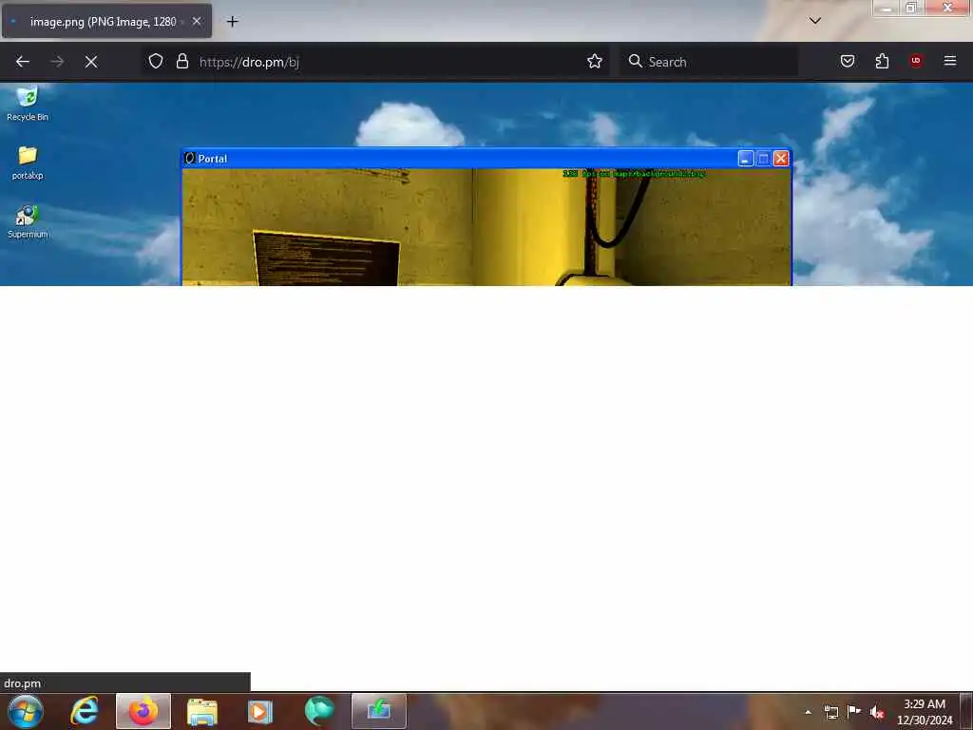This screenshot has height=730, width=973.
Task: Open the green globe browser taskbar icon
Action: (319, 711)
